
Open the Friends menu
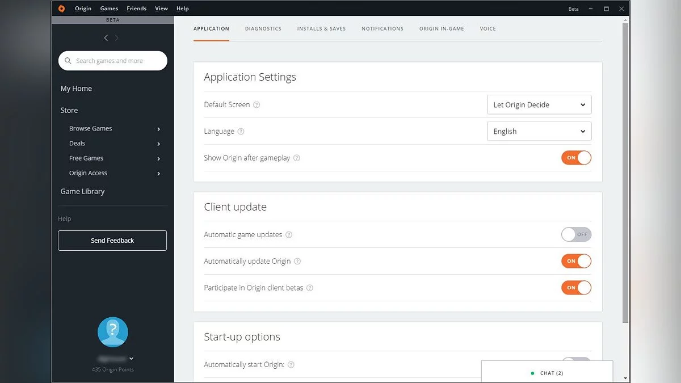(136, 9)
